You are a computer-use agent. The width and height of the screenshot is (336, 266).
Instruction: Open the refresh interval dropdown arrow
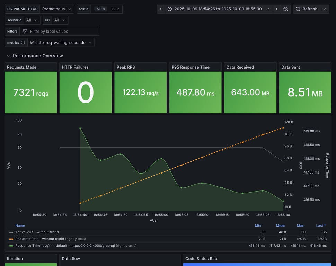pos(325,9)
